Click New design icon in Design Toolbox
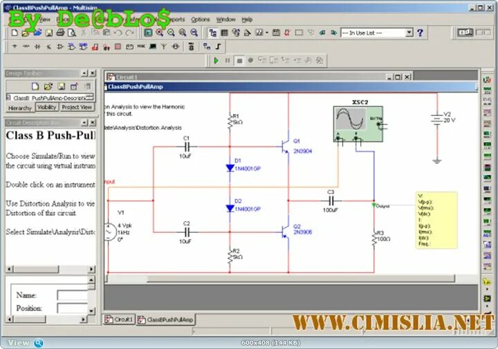Image resolution: width=498 pixels, height=349 pixels. [x=35, y=86]
